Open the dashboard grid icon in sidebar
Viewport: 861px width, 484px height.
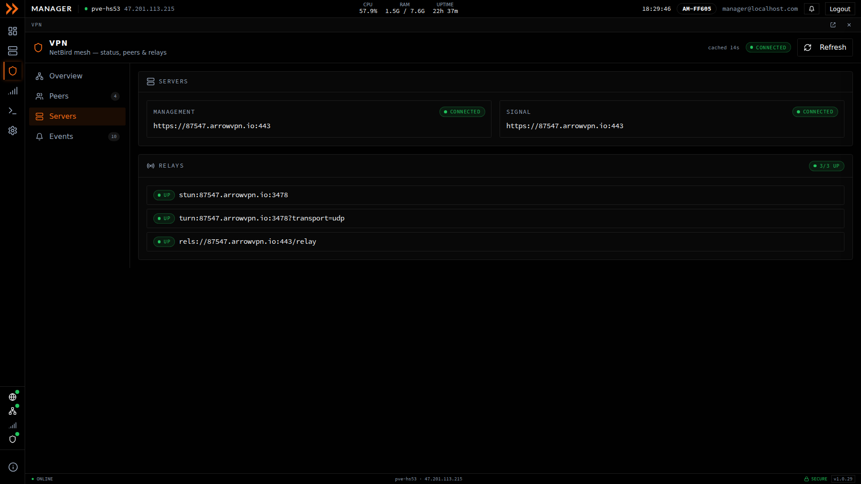(13, 31)
